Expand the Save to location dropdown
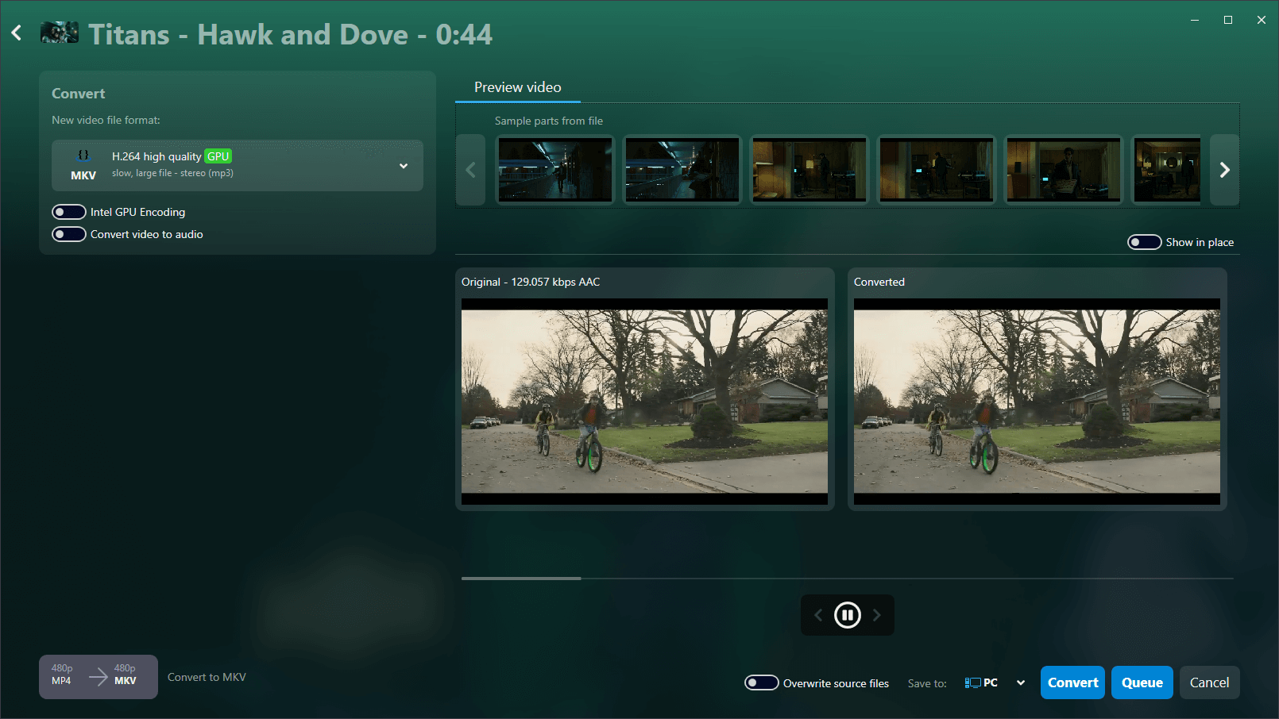Image resolution: width=1279 pixels, height=719 pixels. point(1021,682)
